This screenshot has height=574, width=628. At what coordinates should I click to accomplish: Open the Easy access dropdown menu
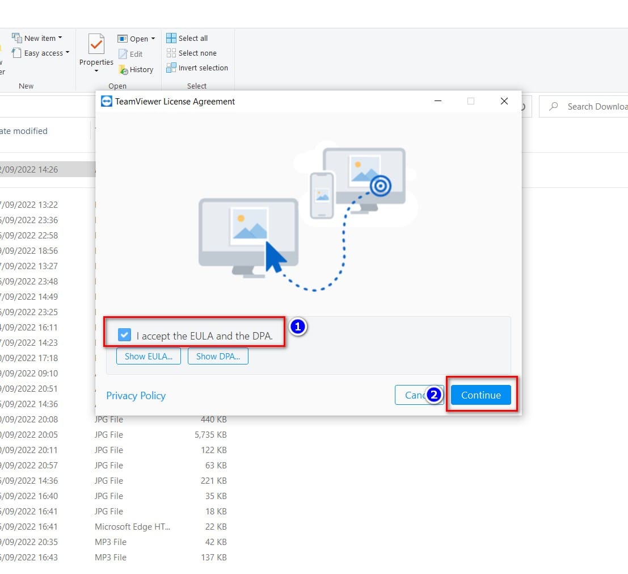tap(68, 52)
